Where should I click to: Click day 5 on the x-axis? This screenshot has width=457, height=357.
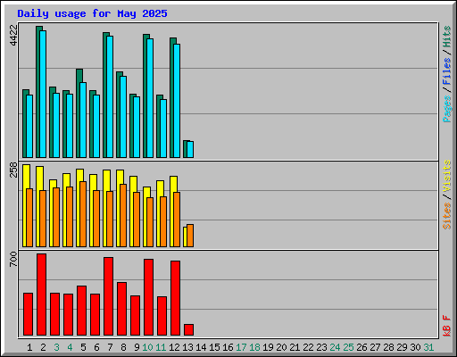coord(83,347)
